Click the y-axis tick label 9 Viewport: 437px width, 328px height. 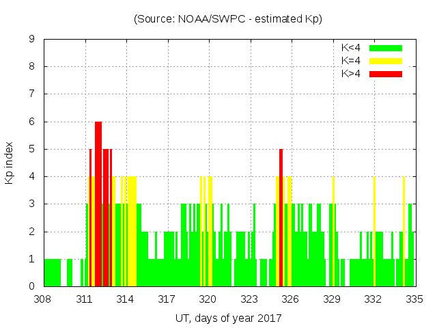pos(32,40)
